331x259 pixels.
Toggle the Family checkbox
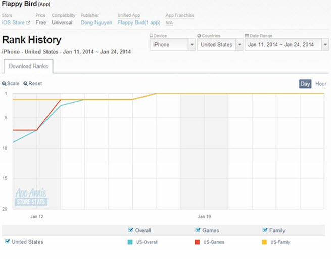tap(265, 230)
